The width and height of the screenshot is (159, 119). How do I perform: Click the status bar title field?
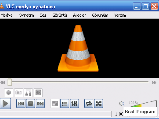(55, 114)
